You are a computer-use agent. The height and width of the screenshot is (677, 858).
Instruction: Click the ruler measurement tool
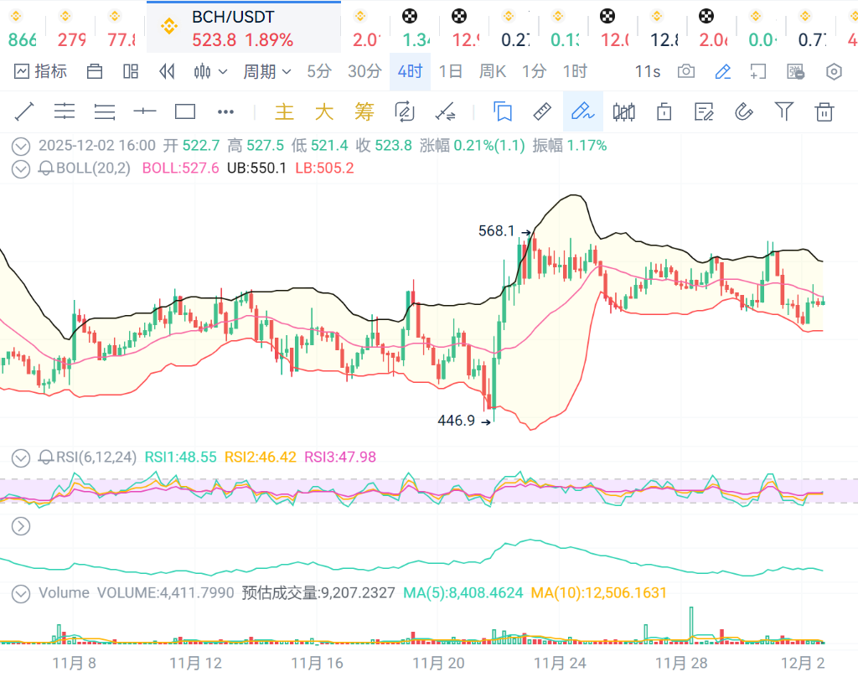tap(542, 111)
